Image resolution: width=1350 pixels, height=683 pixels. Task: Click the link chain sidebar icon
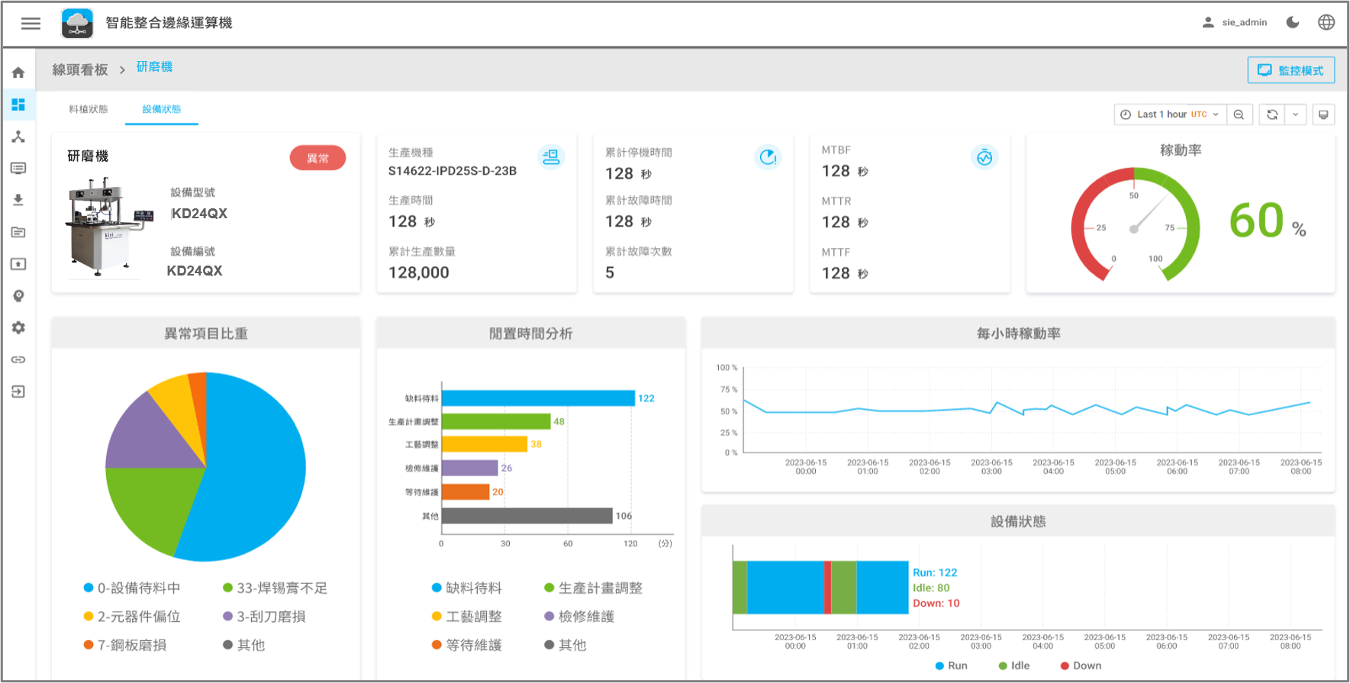[18, 359]
